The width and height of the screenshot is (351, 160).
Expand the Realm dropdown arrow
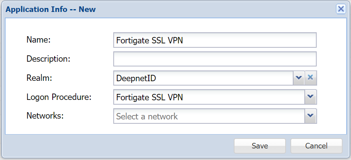[299, 78]
